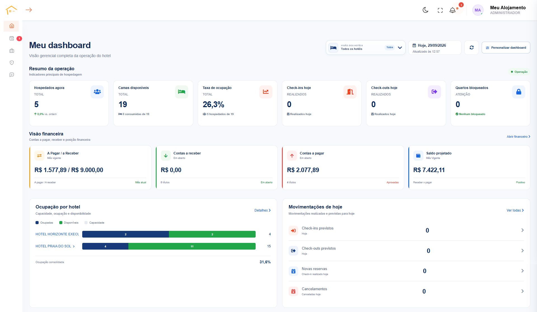Expand Novas reservas row chevron

tap(522, 271)
